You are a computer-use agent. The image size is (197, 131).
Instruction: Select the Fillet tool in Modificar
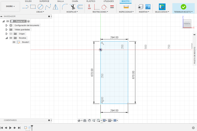click(x=65, y=7)
